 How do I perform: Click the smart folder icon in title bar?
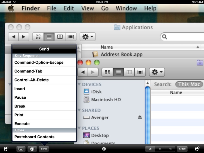200,63
